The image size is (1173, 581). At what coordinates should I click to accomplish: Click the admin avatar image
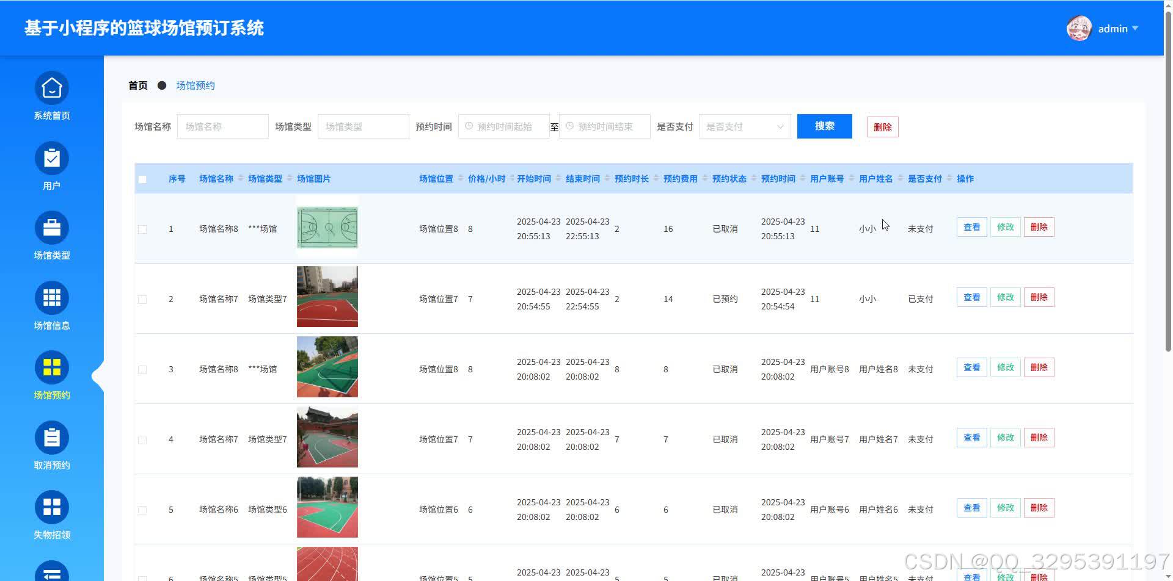[1079, 28]
